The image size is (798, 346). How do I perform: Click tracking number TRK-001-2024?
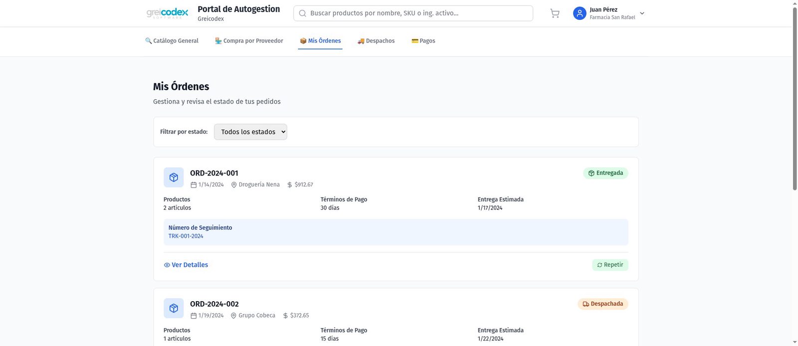[186, 236]
